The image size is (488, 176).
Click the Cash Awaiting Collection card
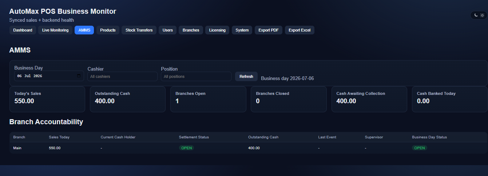369,99
